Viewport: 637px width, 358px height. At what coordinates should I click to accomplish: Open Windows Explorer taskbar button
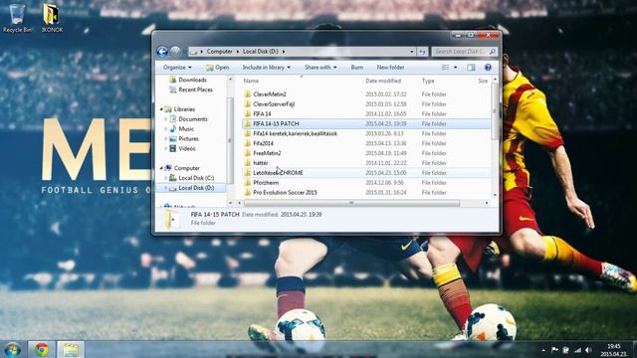71,349
